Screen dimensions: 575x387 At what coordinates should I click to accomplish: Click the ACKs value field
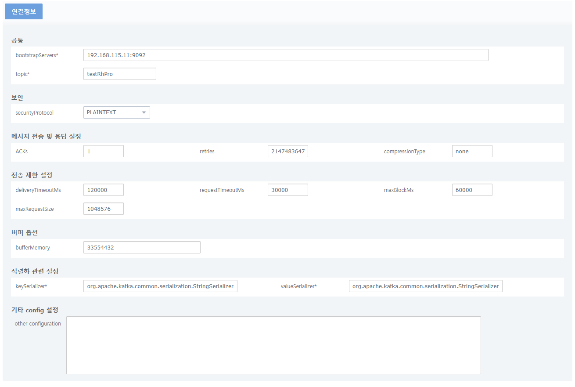pos(103,151)
